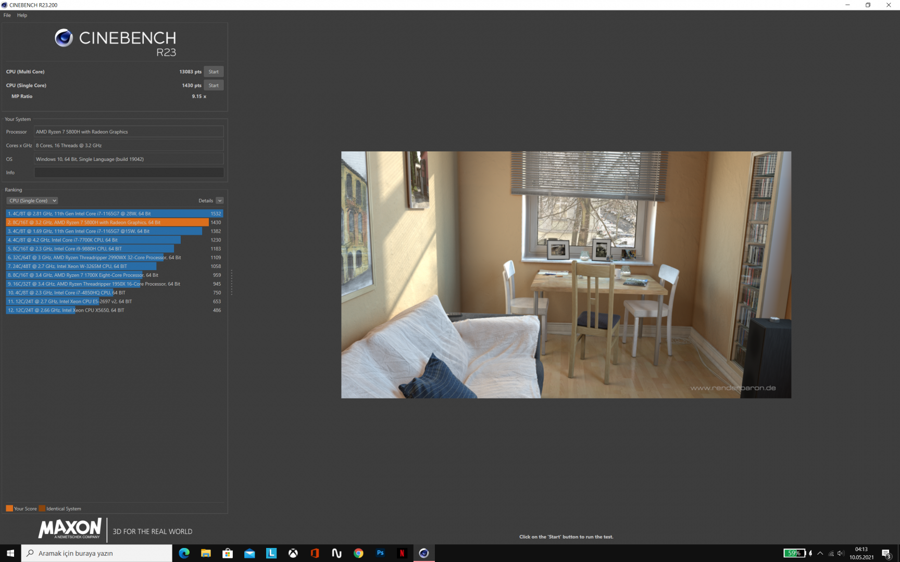The width and height of the screenshot is (900, 562).
Task: Expand the ranking Details arrow
Action: pyautogui.click(x=220, y=201)
